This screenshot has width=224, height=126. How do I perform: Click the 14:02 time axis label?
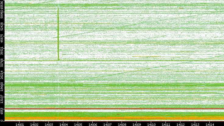tap(34, 124)
